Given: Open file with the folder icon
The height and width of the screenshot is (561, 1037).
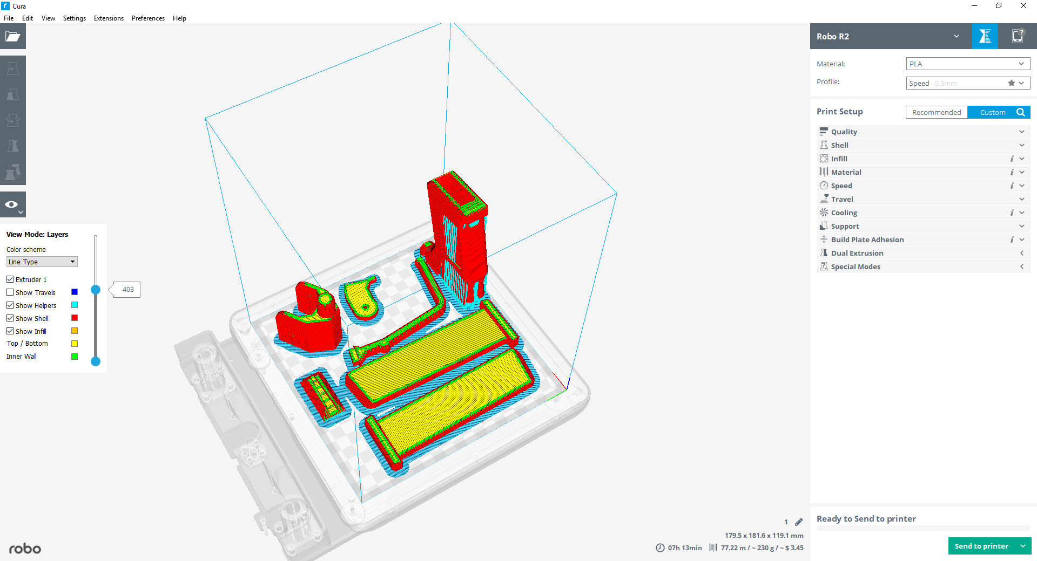Looking at the screenshot, I should (x=13, y=36).
